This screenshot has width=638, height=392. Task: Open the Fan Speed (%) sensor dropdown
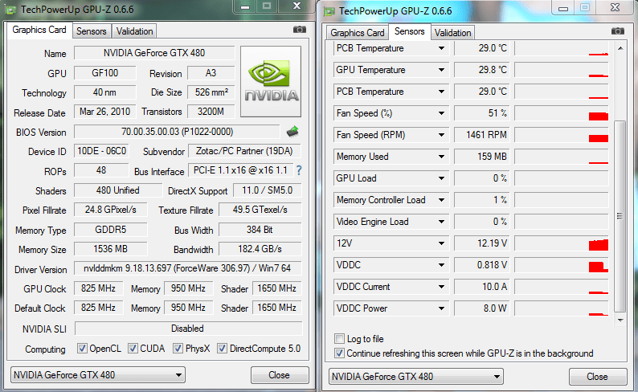pyautogui.click(x=441, y=113)
